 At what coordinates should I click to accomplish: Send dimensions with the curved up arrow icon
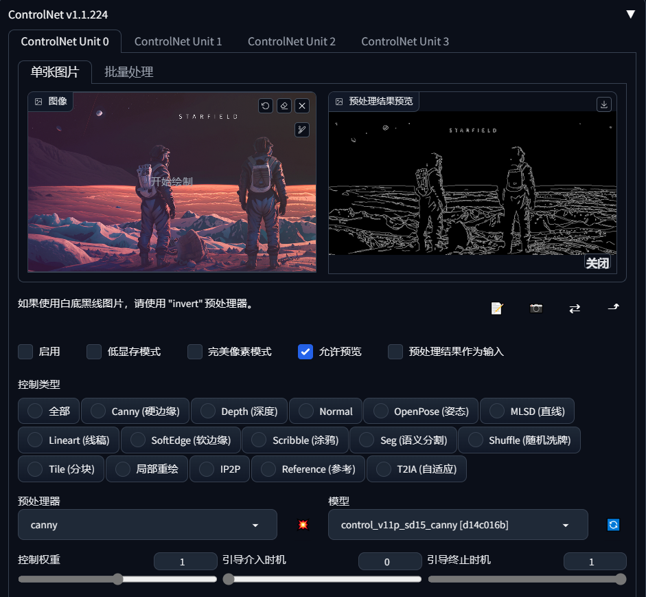coord(614,307)
